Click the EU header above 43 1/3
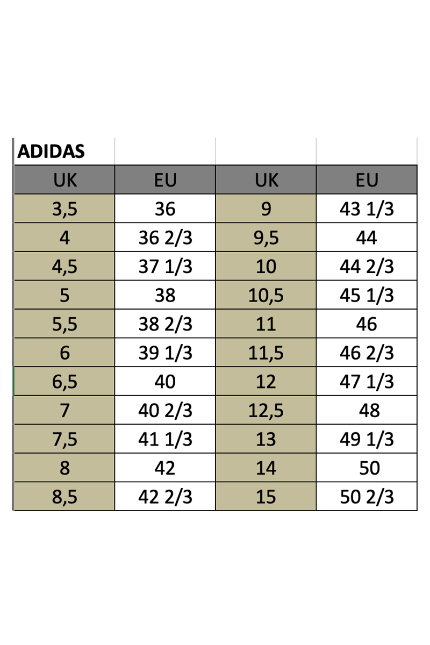 [367, 180]
